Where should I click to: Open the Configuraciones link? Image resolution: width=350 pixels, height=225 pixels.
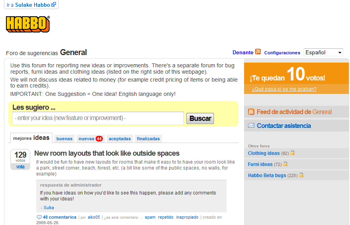(x=282, y=53)
